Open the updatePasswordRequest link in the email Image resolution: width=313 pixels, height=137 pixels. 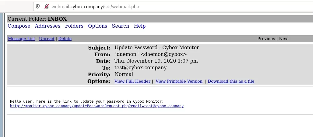click(97, 106)
